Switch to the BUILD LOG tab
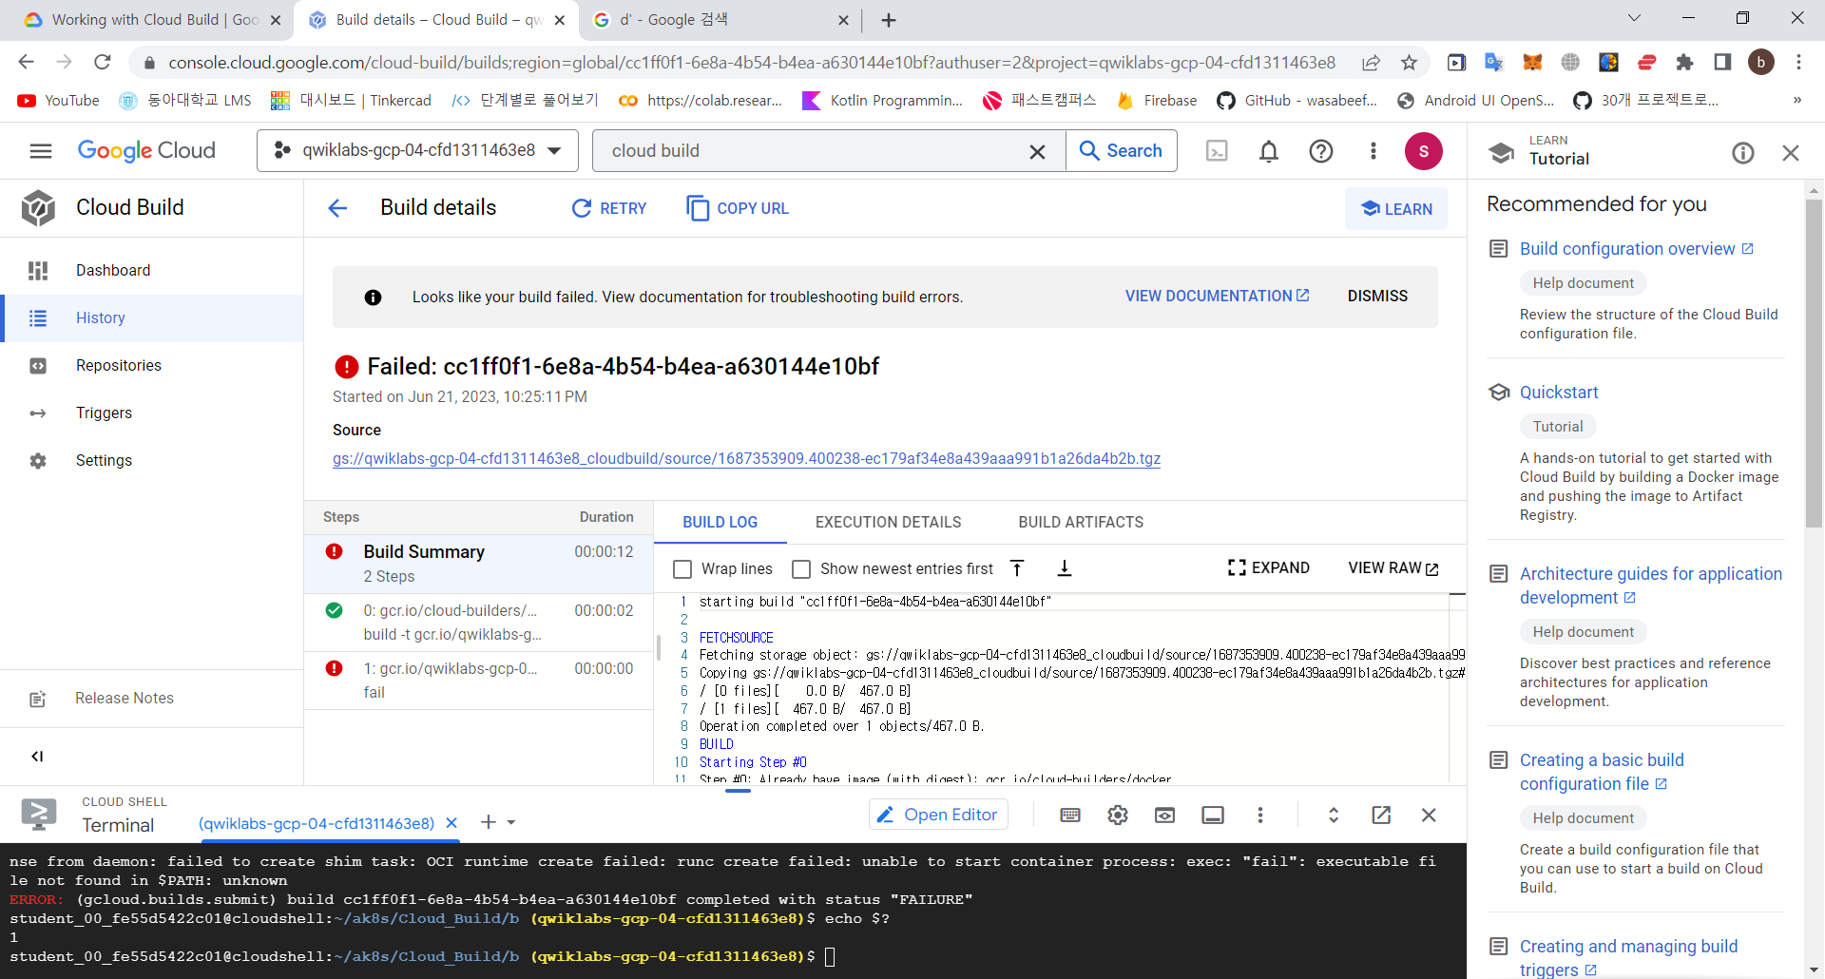 (x=720, y=523)
